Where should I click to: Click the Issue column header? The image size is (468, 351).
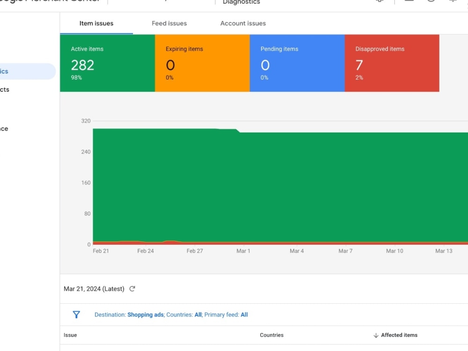click(70, 335)
